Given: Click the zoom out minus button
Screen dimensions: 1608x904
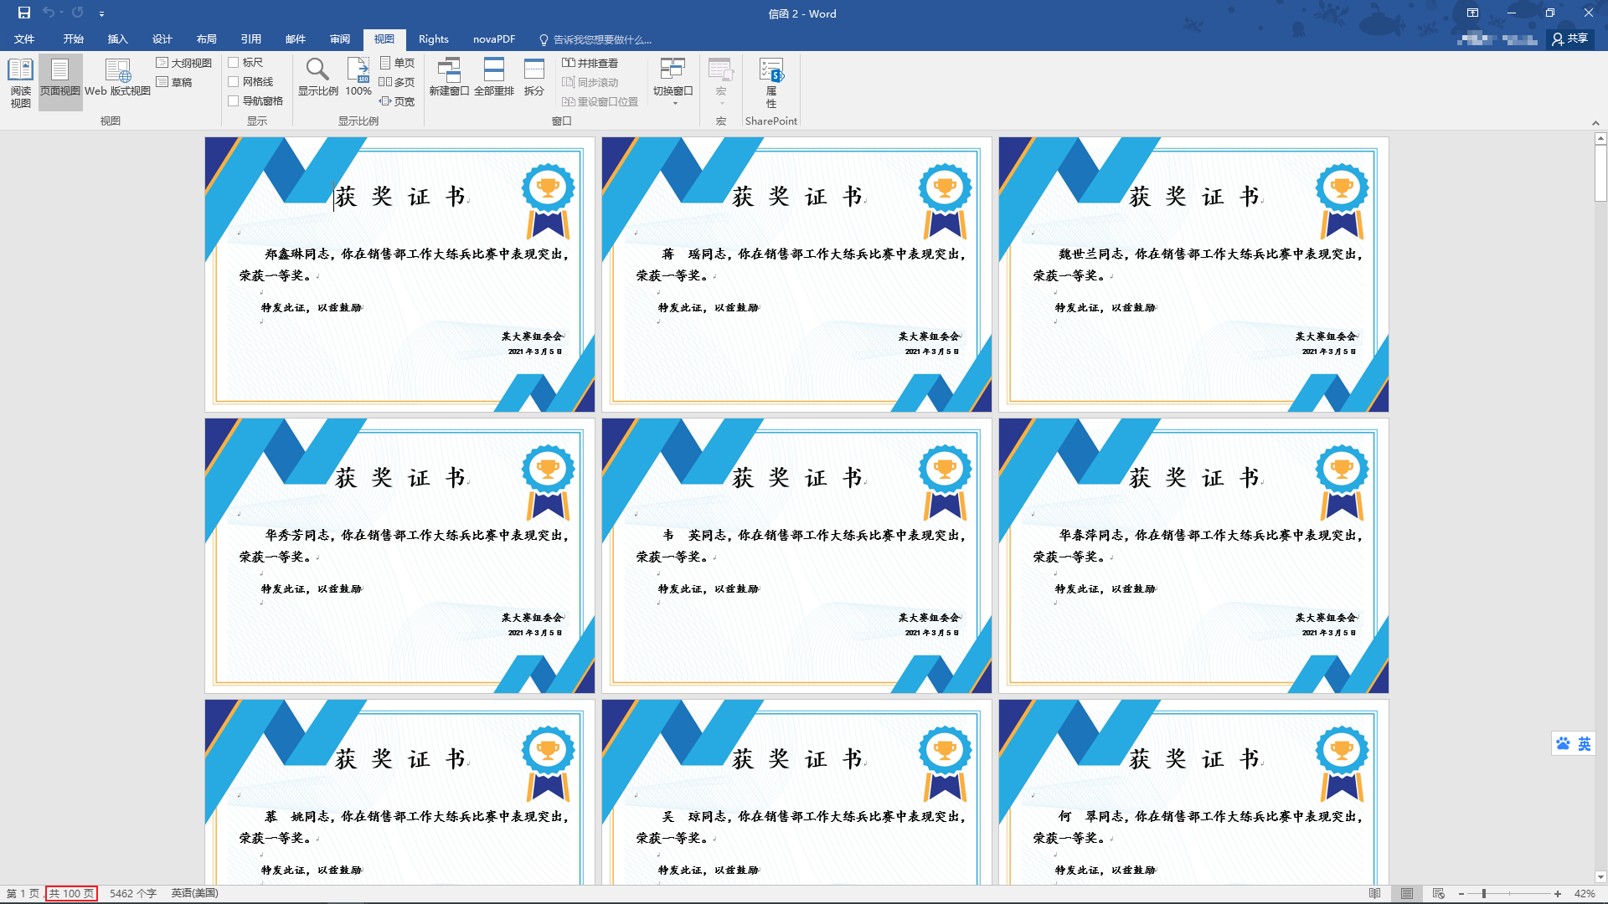Looking at the screenshot, I should 1461,894.
